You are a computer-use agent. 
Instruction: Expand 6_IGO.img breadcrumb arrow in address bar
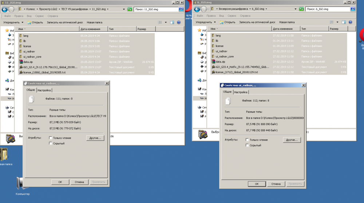click(x=266, y=9)
